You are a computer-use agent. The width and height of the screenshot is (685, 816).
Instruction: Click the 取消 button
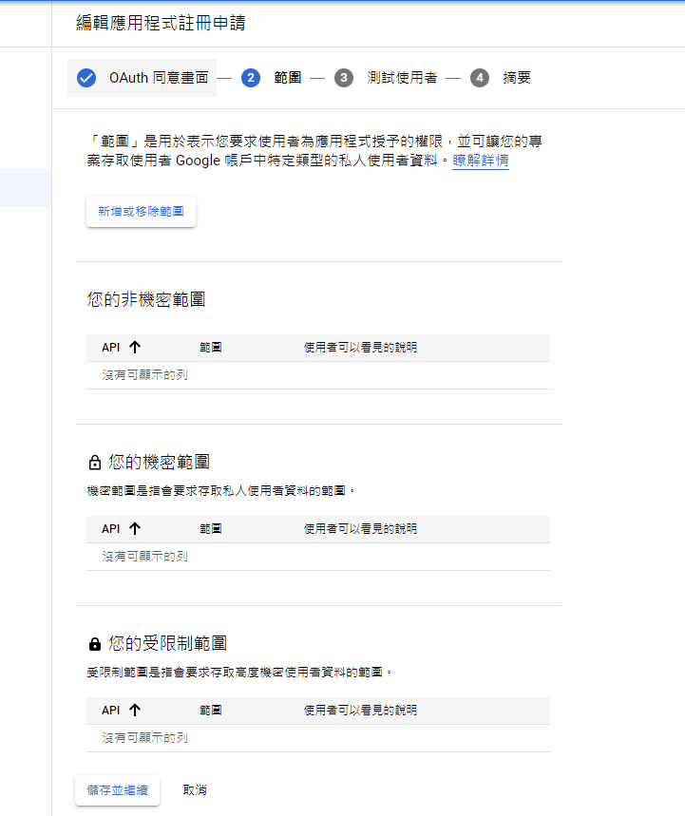[x=195, y=790]
